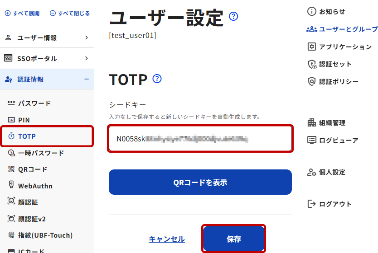Click the キャンセル link
Screen dimensions: 378x253
click(x=167, y=239)
